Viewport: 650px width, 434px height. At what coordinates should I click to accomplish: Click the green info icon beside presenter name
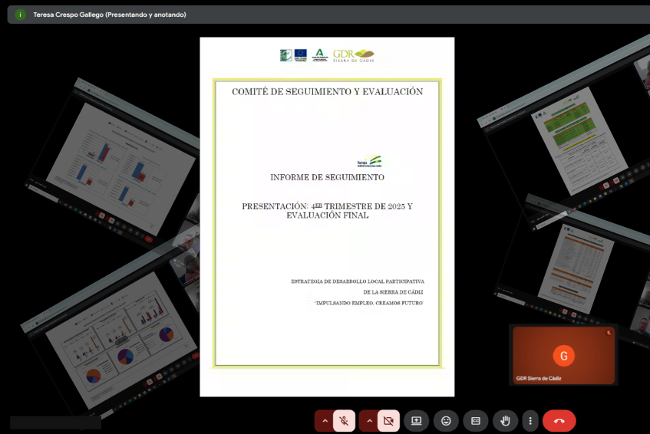coord(20,15)
